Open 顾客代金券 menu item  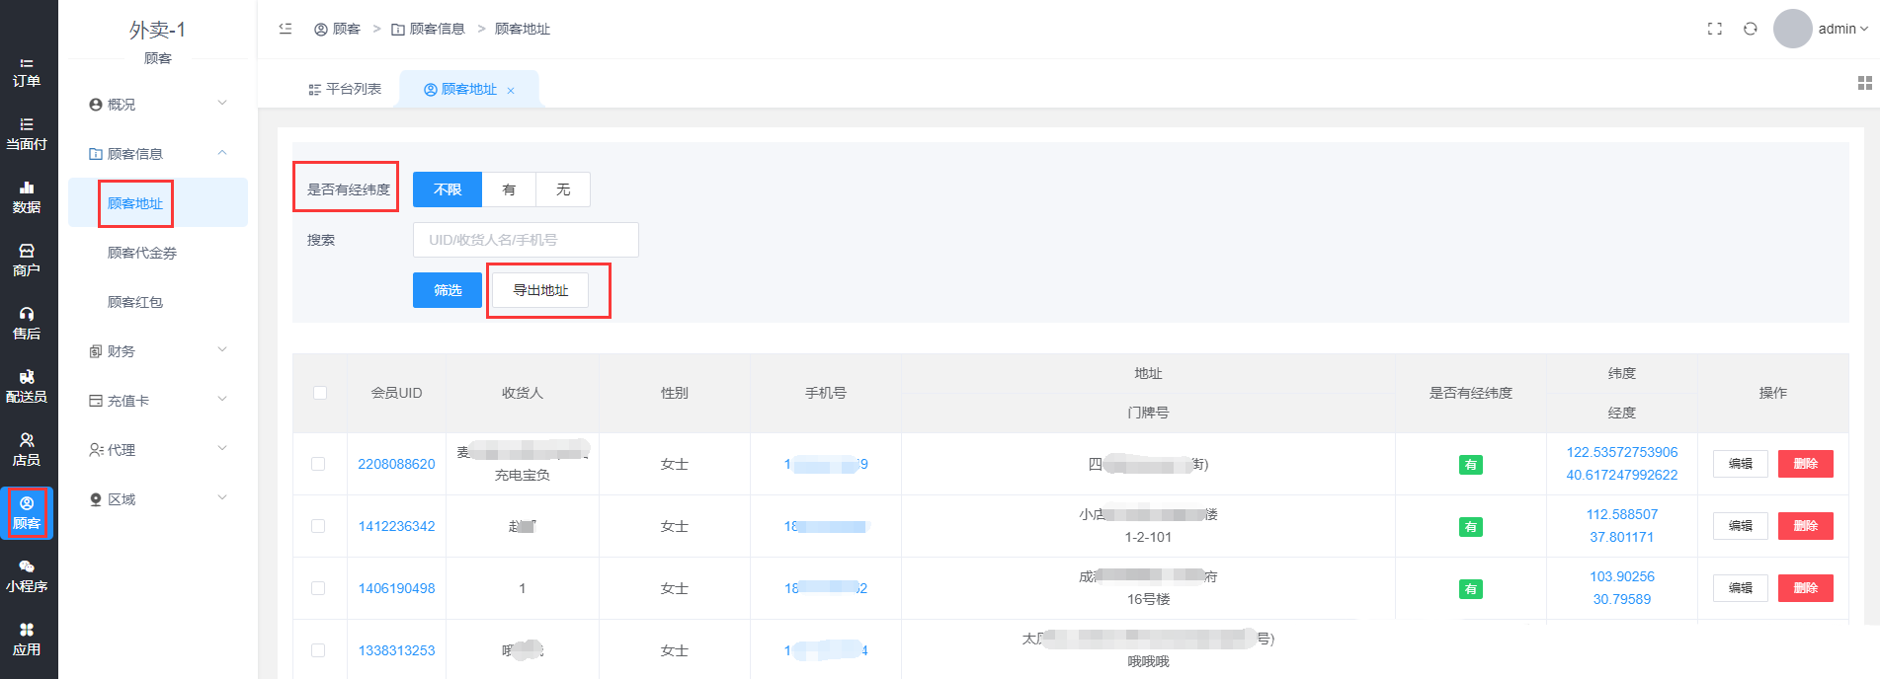(x=142, y=253)
